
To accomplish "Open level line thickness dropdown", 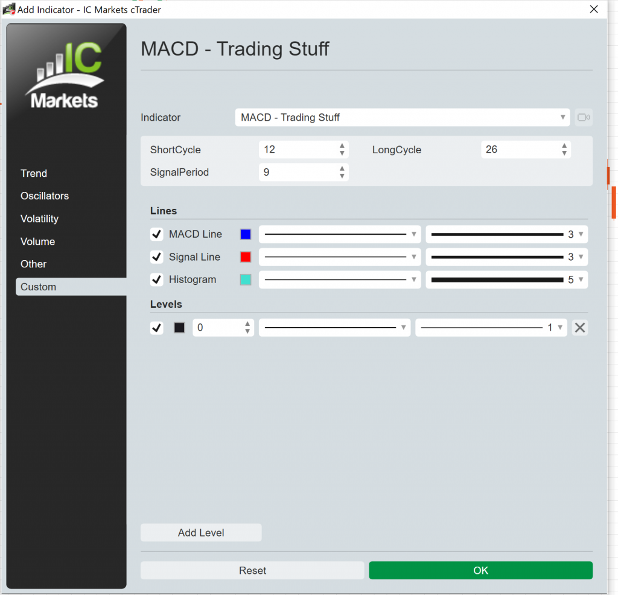I will 491,328.
